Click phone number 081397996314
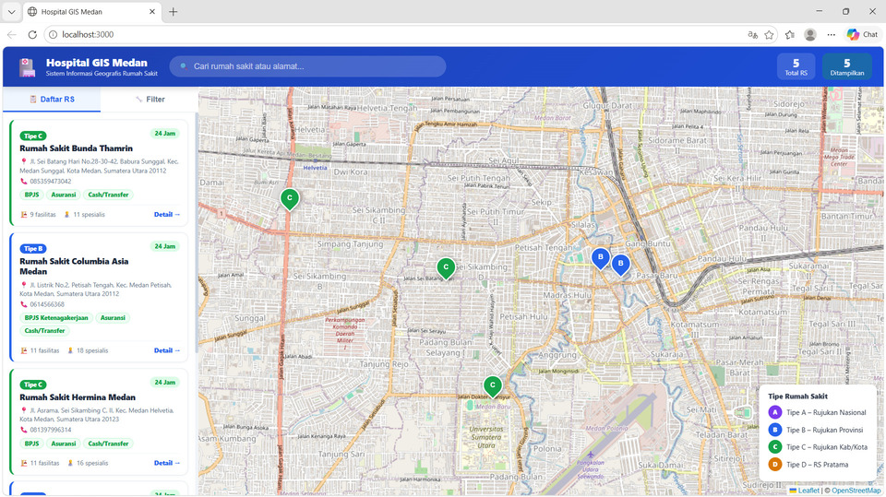Image resolution: width=886 pixels, height=497 pixels. 50,430
